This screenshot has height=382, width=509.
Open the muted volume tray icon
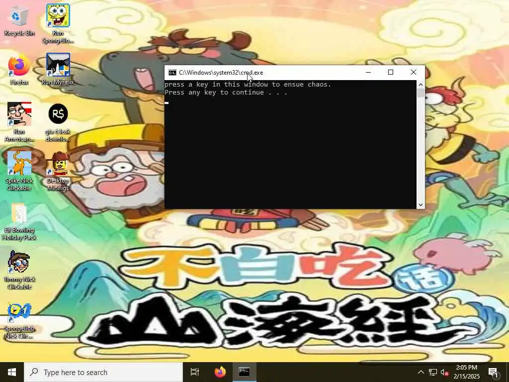click(444, 372)
